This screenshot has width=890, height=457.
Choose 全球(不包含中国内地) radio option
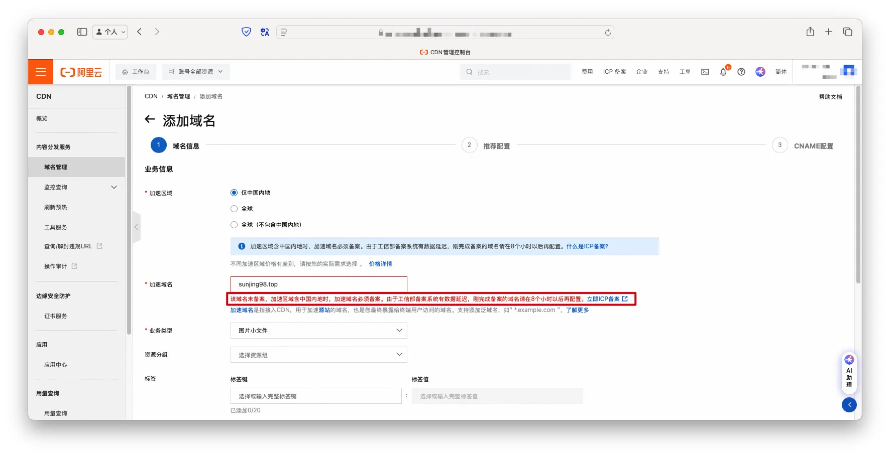coord(234,225)
